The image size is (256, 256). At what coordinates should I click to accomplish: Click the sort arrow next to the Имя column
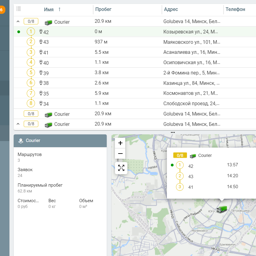[x=59, y=9]
